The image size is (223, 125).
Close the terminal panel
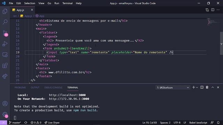coord(218,87)
